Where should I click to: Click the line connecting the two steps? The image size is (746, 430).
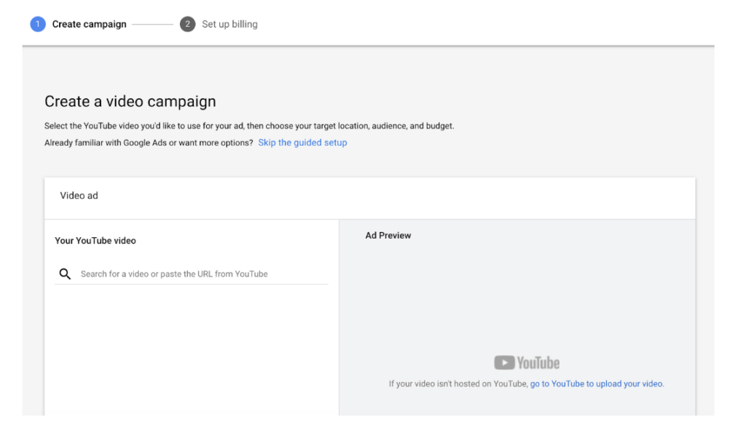tap(152, 24)
